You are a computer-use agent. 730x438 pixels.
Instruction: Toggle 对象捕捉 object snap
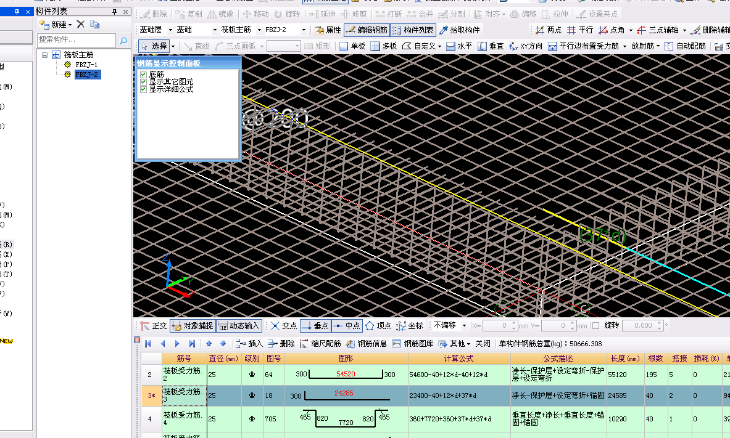coord(192,326)
